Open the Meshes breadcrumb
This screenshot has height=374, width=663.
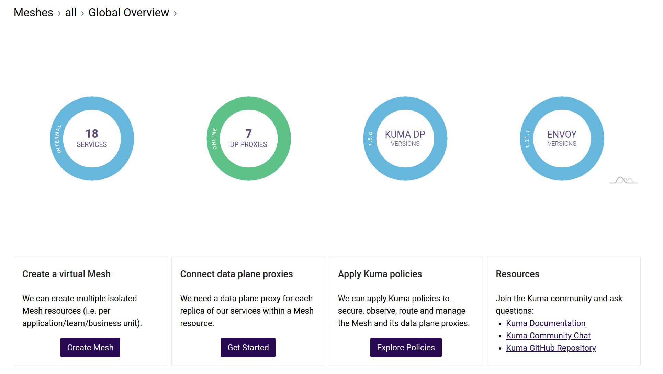pos(33,13)
